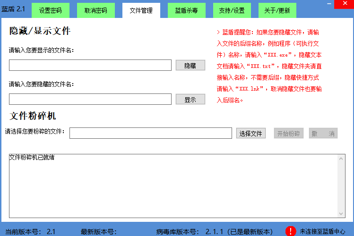Click the 文件粉碎机 heading
The width and height of the screenshot is (354, 236).
click(33, 116)
